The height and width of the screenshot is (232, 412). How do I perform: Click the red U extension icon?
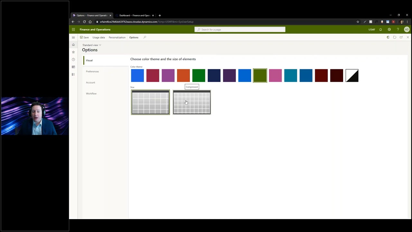[393, 22]
